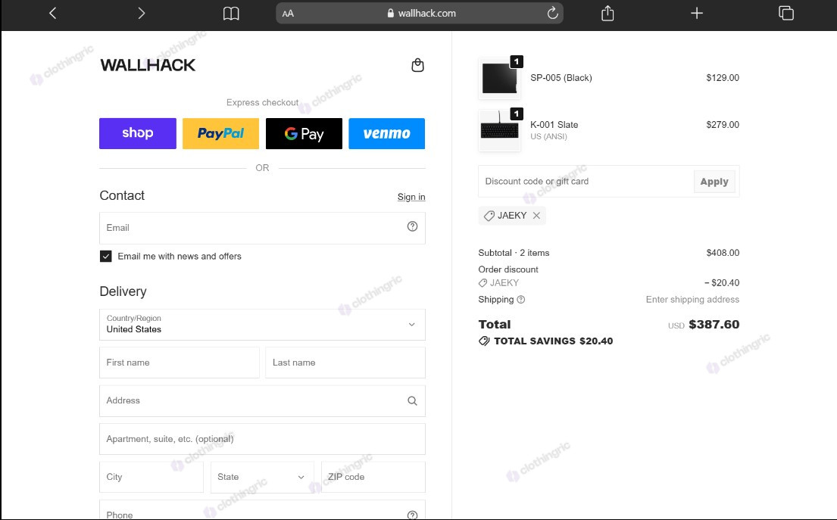Screen dimensions: 837x520
Task: Click the TOTAL SAVINGS $20.40 text
Action: tap(553, 341)
